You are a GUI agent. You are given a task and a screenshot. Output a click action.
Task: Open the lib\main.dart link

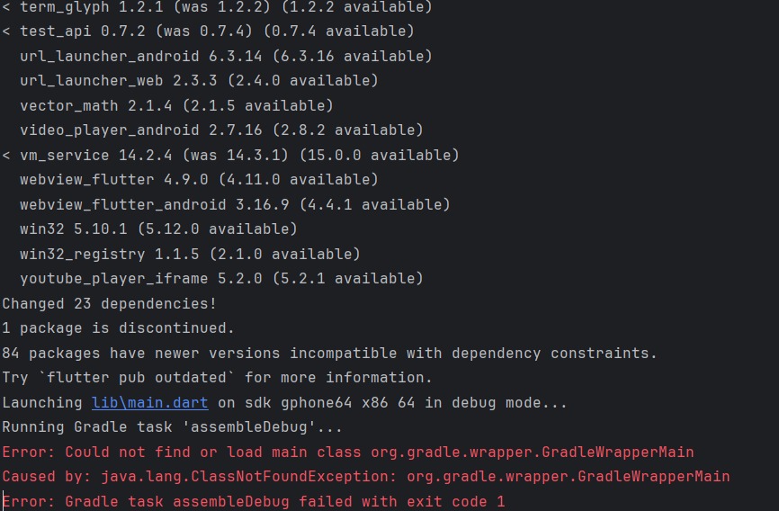(x=149, y=403)
